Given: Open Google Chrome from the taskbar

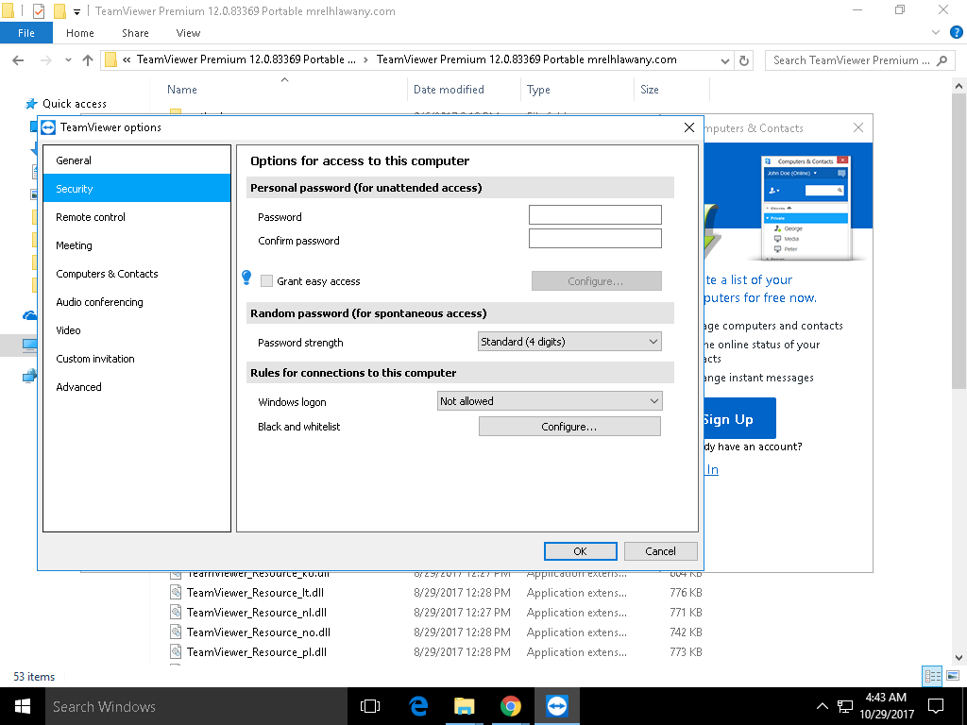Looking at the screenshot, I should click(510, 706).
